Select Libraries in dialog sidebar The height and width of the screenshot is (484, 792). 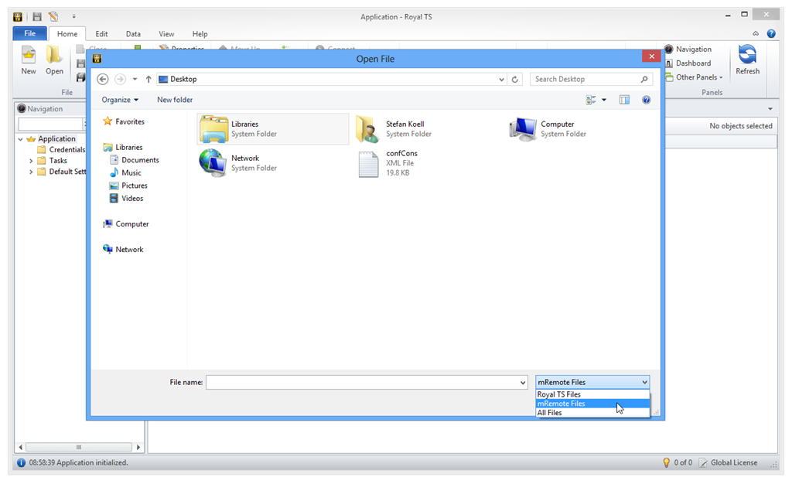(123, 148)
